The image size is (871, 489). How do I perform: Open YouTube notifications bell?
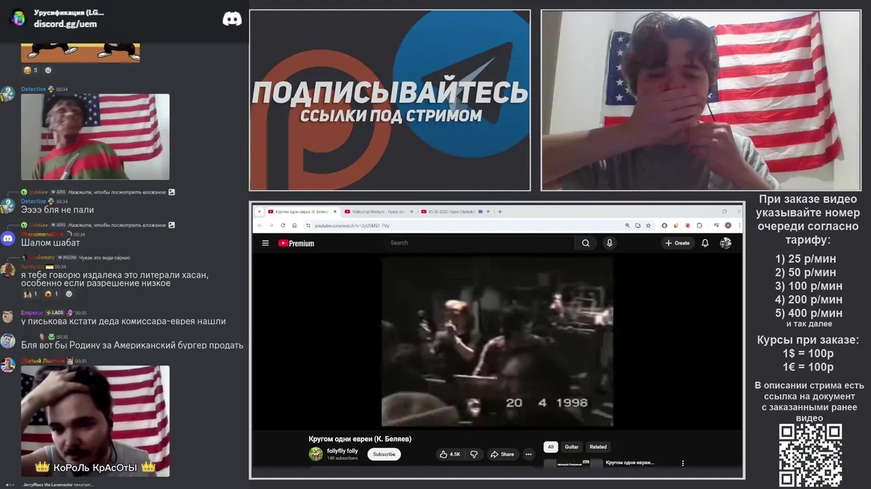pyautogui.click(x=705, y=243)
